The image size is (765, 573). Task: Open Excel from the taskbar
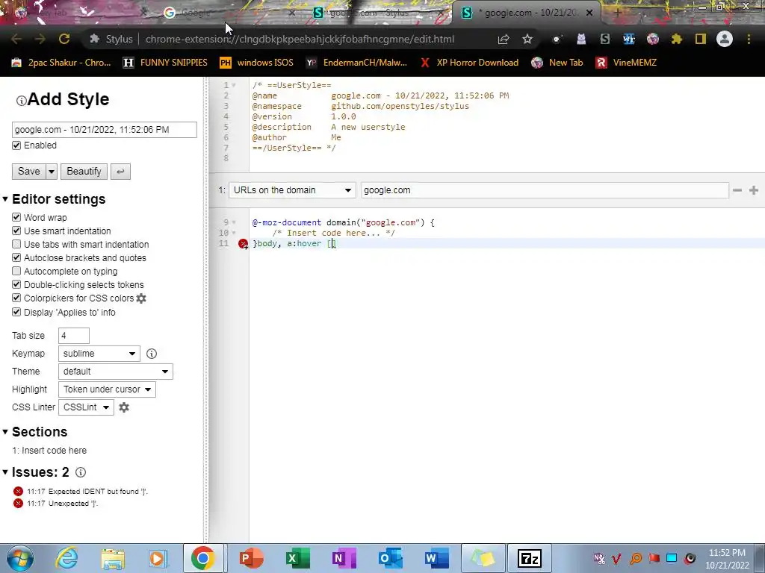[x=297, y=559]
